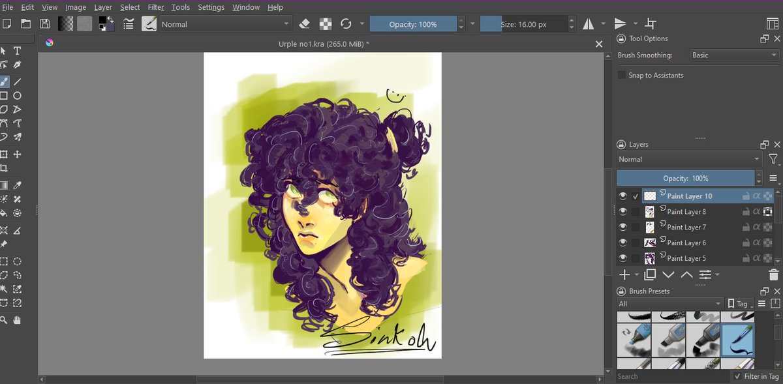Reload the original brush preset
Screen dimensions: 783x384
tap(346, 24)
